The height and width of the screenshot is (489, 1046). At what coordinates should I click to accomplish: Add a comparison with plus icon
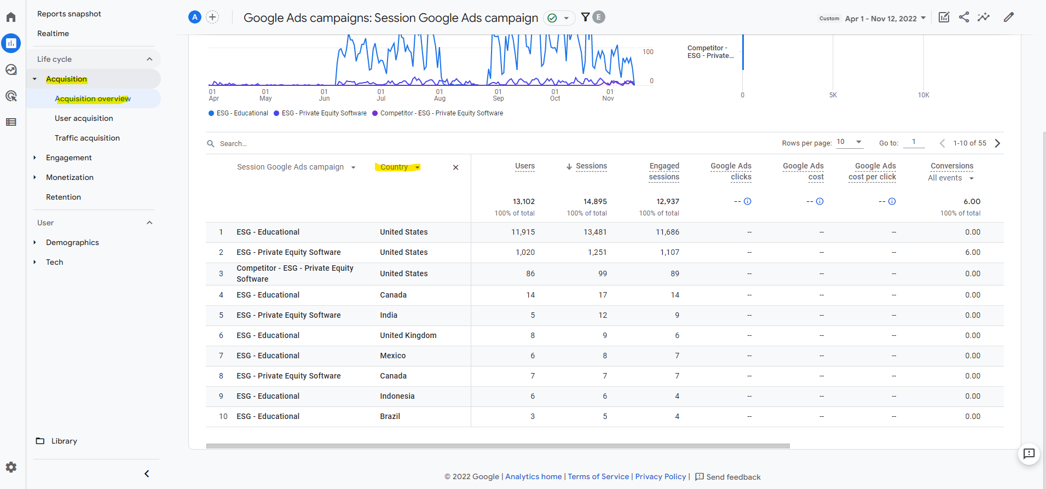[212, 18]
